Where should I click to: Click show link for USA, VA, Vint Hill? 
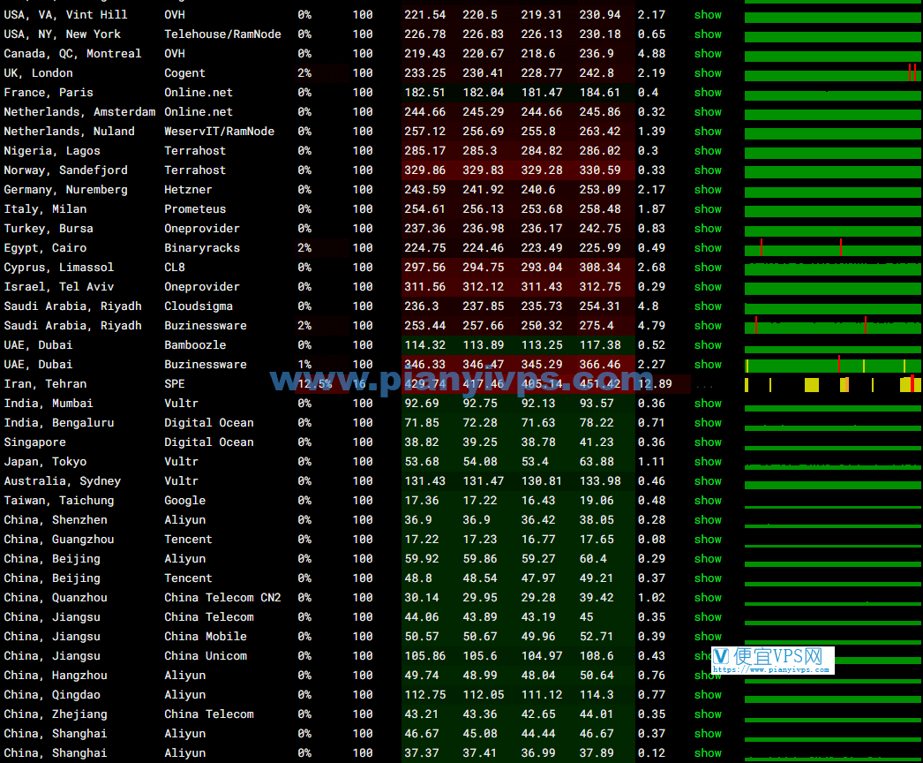point(708,15)
